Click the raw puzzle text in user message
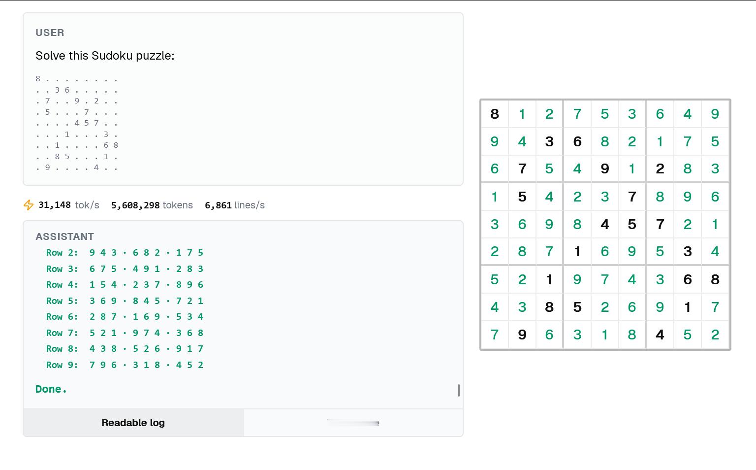Viewport: 756px width, 470px height. pyautogui.click(x=77, y=123)
